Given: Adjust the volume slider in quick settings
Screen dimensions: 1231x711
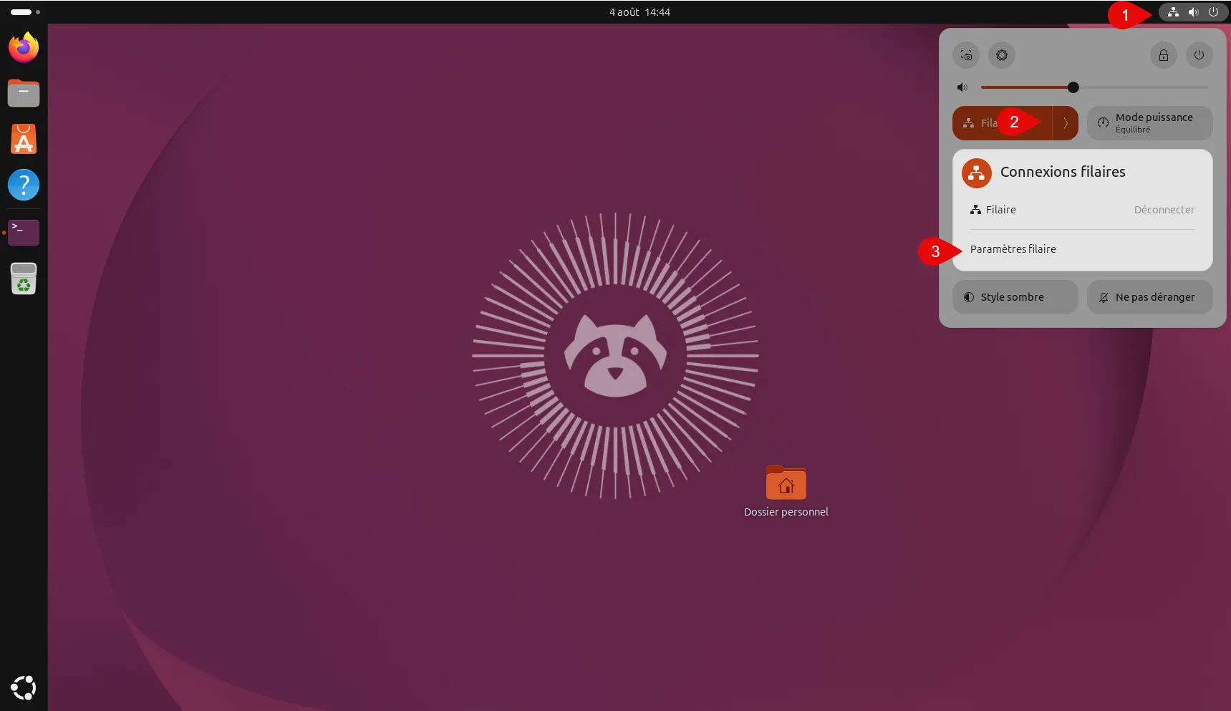Looking at the screenshot, I should [1094, 87].
